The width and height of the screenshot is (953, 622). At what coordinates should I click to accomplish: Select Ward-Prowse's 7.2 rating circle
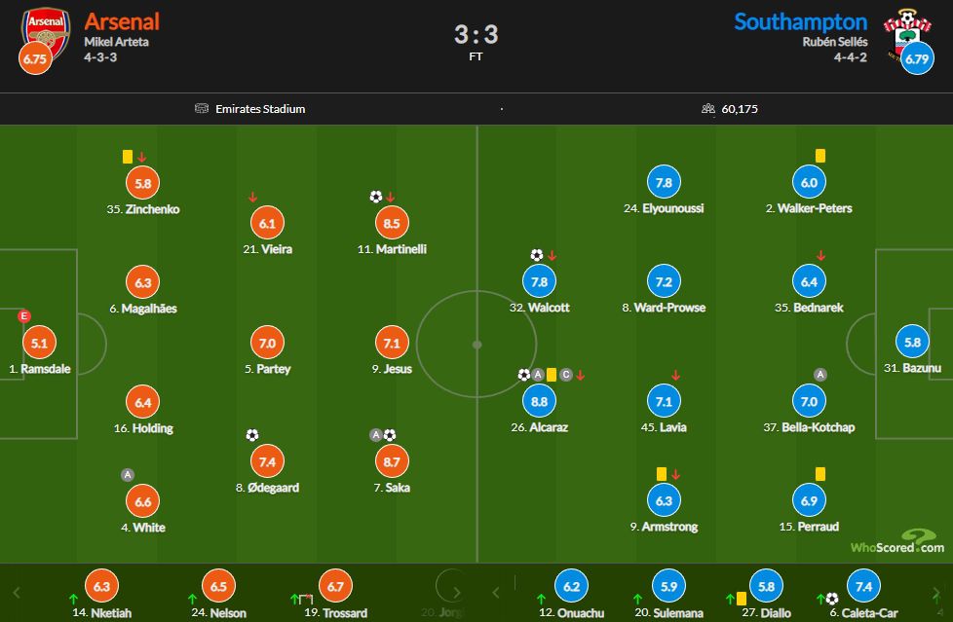(x=664, y=282)
